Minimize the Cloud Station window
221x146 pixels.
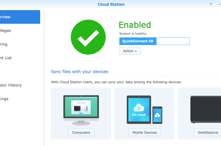(219, 4)
